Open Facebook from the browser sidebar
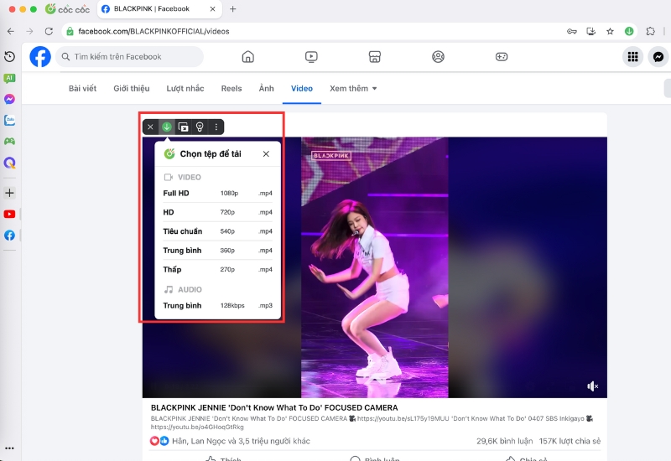Screen dimensions: 671x461 click(x=9, y=236)
